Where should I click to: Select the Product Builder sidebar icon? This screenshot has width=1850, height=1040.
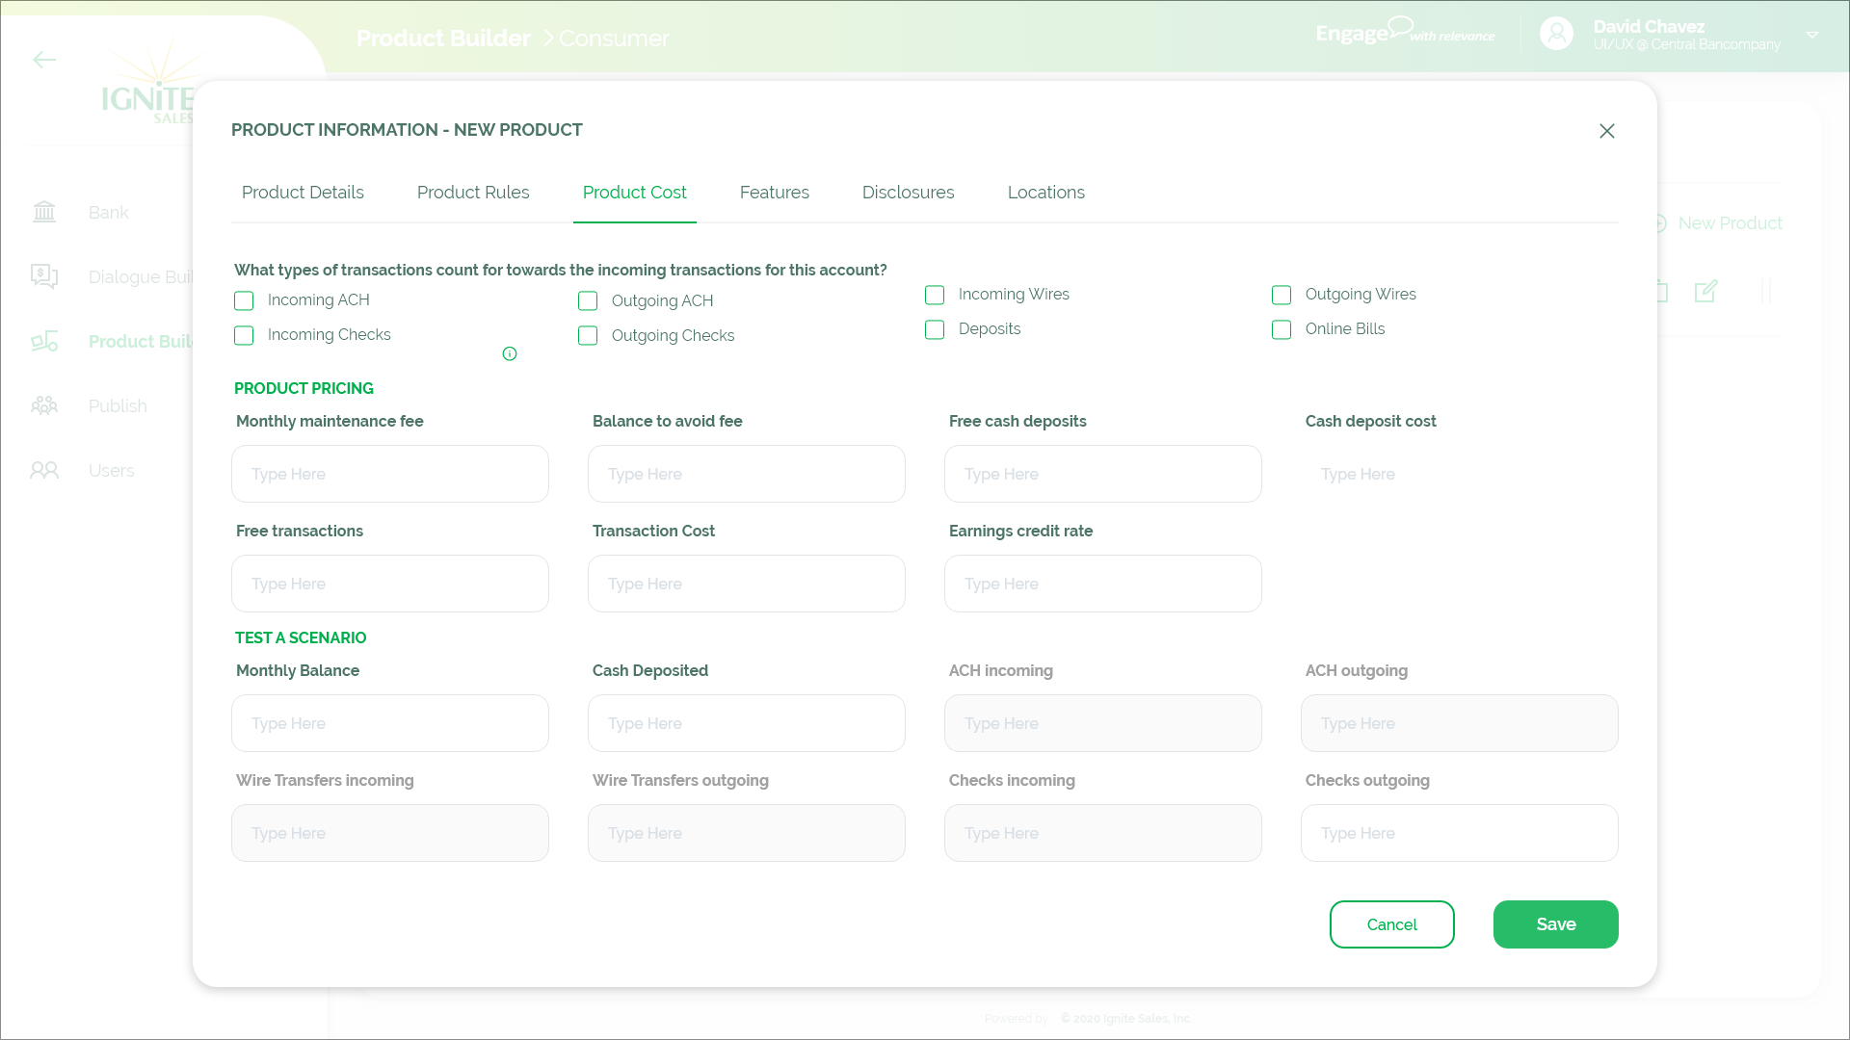[44, 341]
